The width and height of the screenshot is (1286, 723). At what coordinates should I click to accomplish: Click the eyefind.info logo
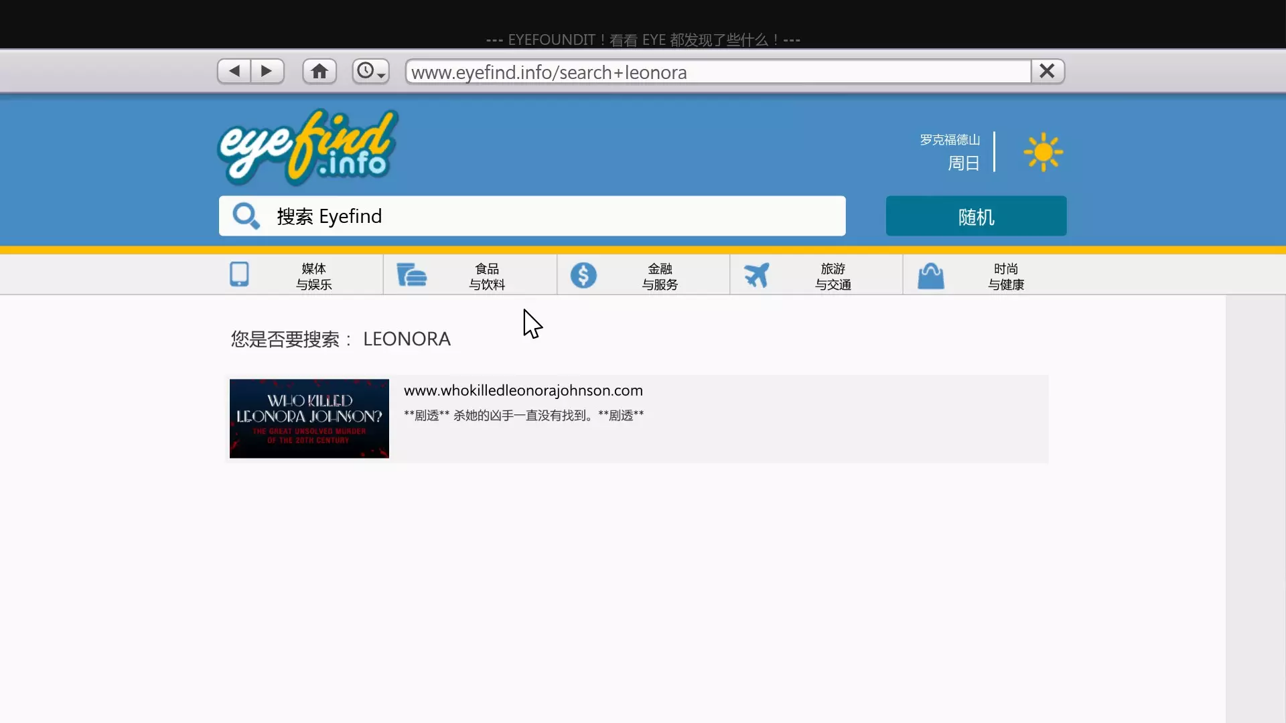(307, 147)
